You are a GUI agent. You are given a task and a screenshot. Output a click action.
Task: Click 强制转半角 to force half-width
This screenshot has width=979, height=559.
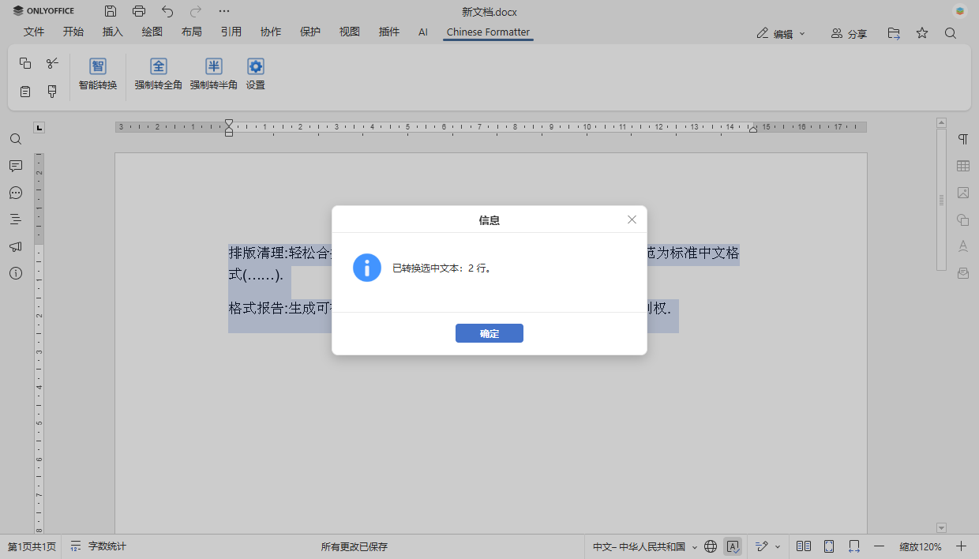click(214, 75)
